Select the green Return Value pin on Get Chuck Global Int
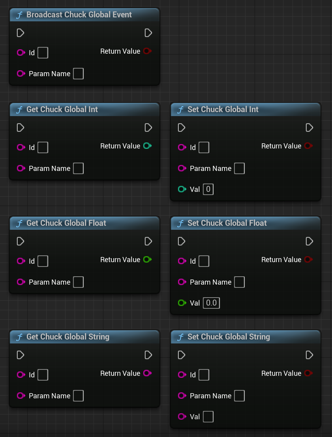Image resolution: width=332 pixels, height=437 pixels. click(x=148, y=146)
